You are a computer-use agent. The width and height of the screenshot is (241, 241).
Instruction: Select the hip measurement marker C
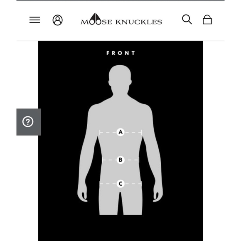tap(120, 184)
